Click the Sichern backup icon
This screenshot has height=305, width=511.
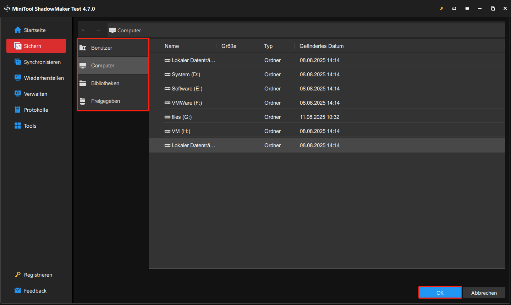pyautogui.click(x=18, y=46)
